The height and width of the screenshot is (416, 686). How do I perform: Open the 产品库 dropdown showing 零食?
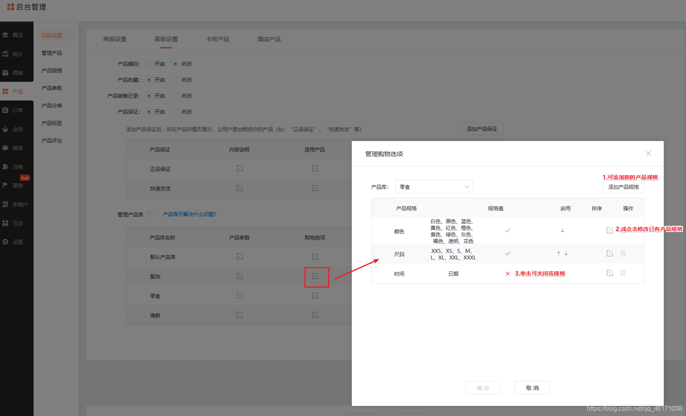coord(434,187)
